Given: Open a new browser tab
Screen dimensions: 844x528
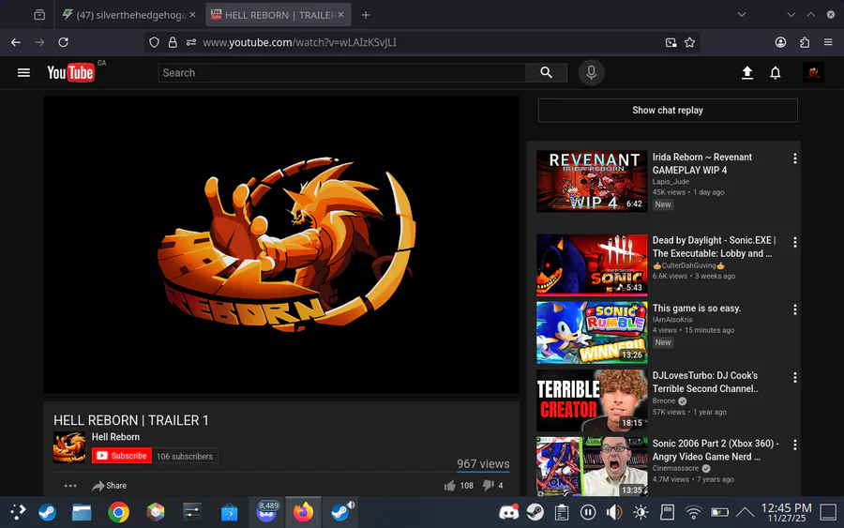Looking at the screenshot, I should click(366, 15).
